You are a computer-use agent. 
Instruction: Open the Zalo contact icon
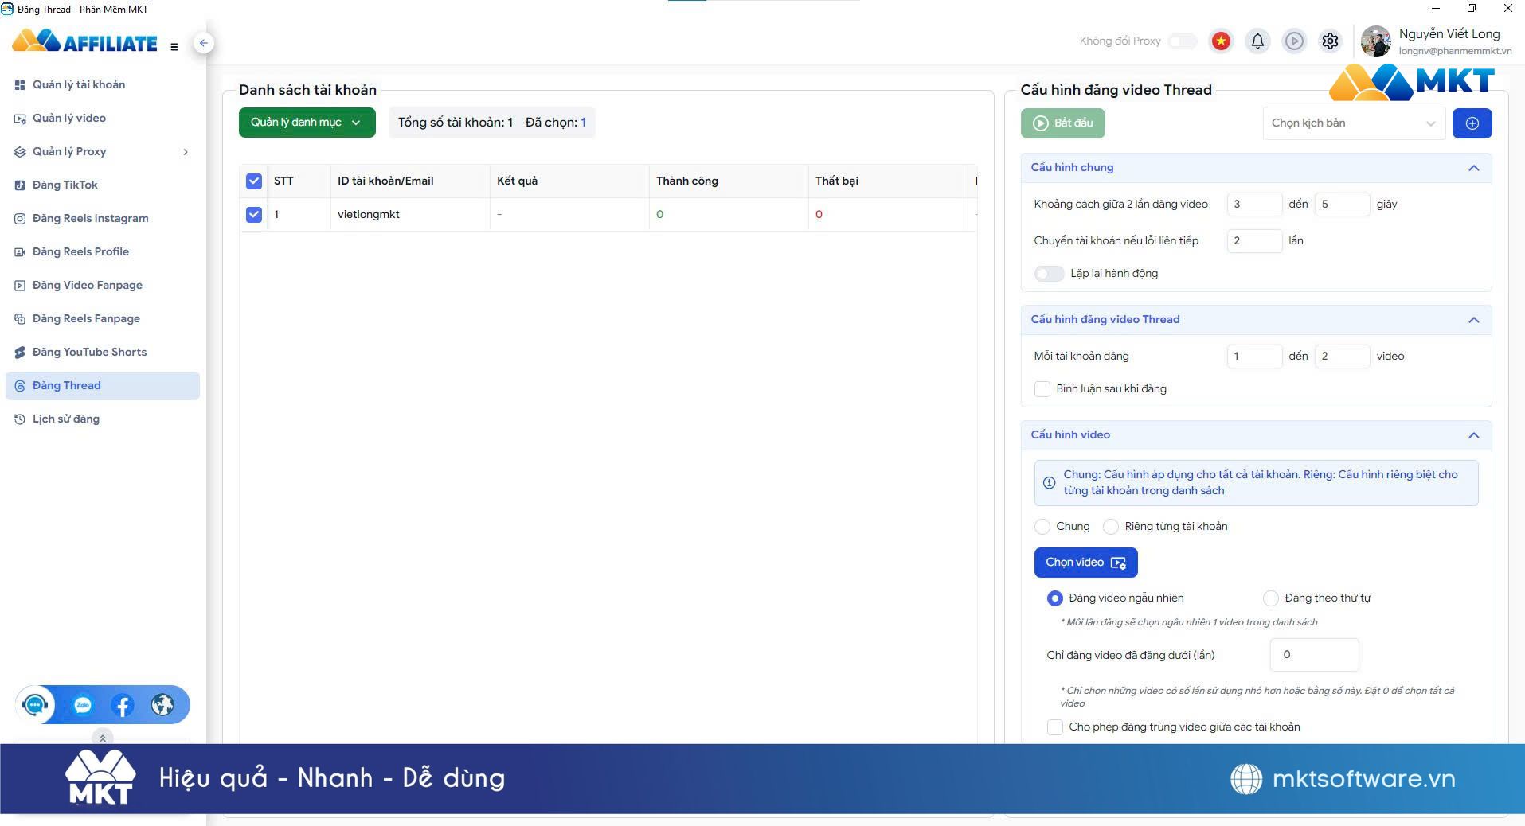tap(83, 705)
